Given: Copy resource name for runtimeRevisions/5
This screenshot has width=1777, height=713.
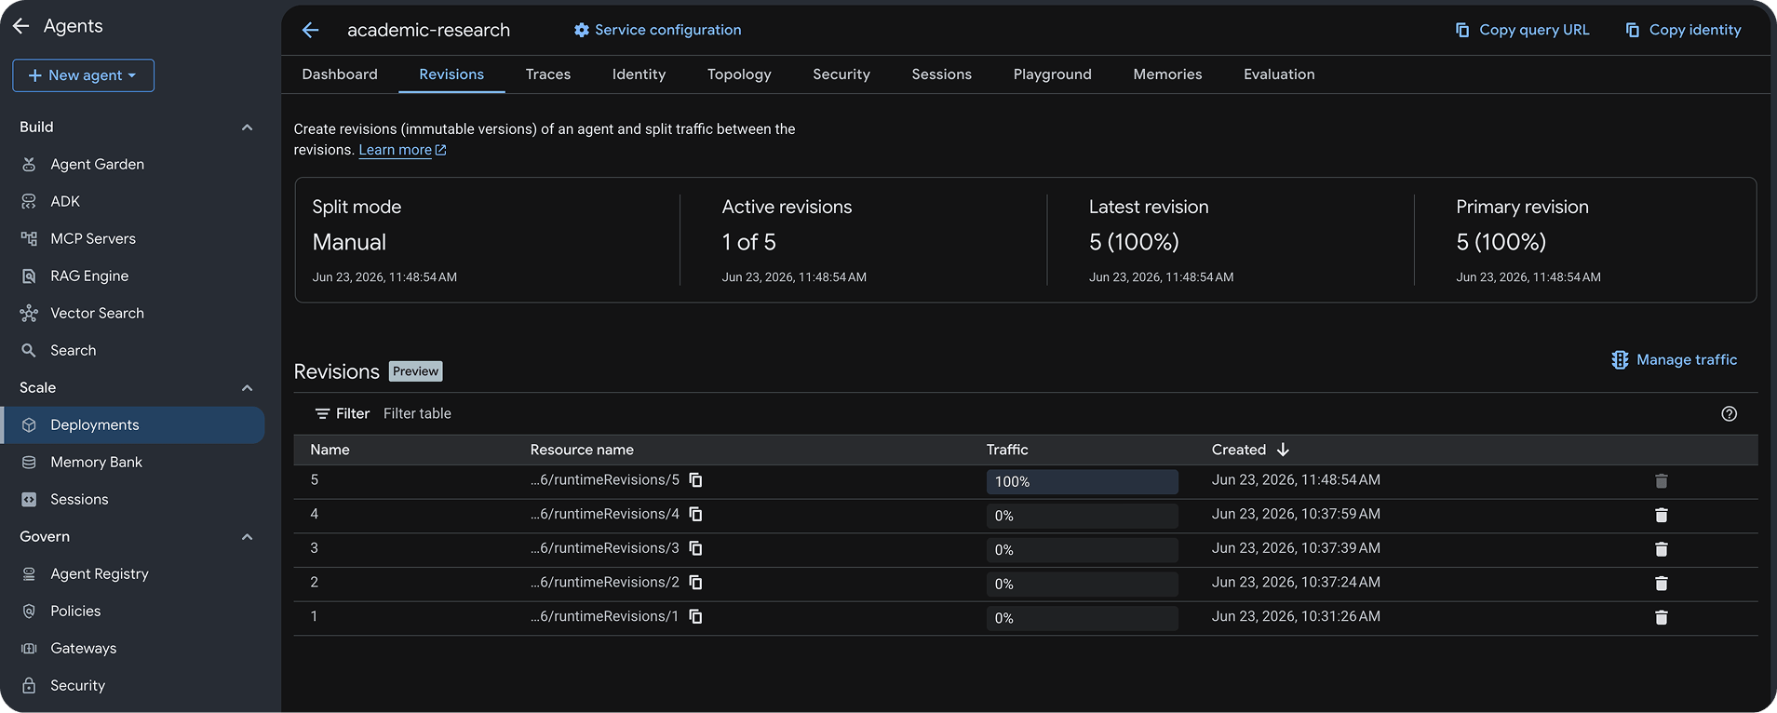Looking at the screenshot, I should point(696,480).
